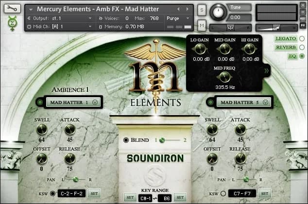
Task: Click the MID FREQ knob
Action: [223, 77]
